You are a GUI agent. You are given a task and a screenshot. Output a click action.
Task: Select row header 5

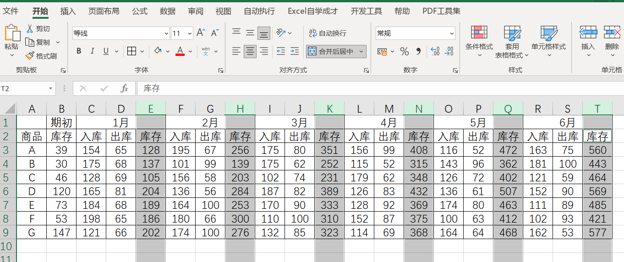click(6, 177)
